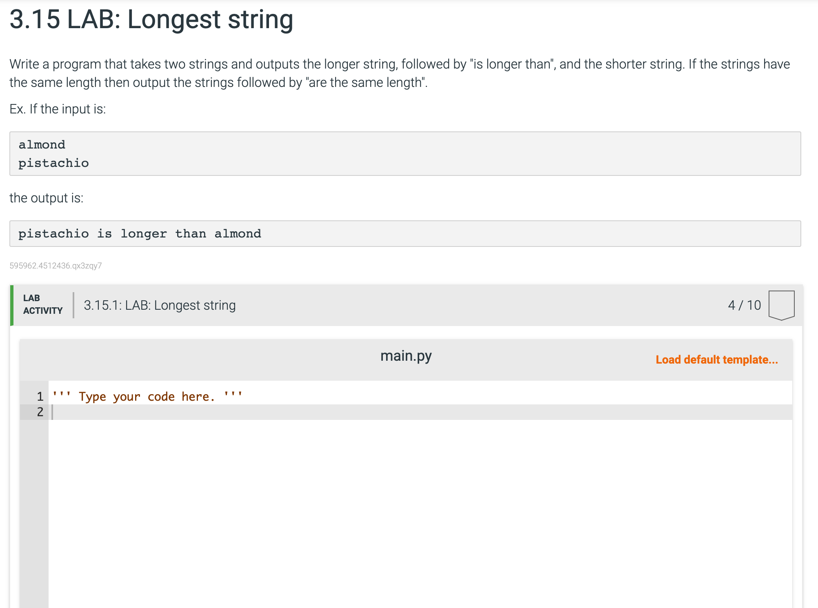Image resolution: width=818 pixels, height=608 pixels.
Task: Click the Ex. If the input is text
Action: click(x=57, y=109)
